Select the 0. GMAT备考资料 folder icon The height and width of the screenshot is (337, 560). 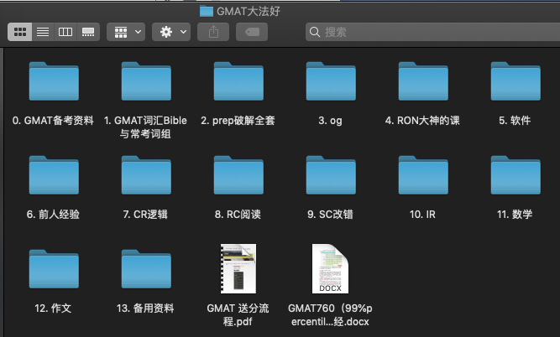click(x=54, y=81)
